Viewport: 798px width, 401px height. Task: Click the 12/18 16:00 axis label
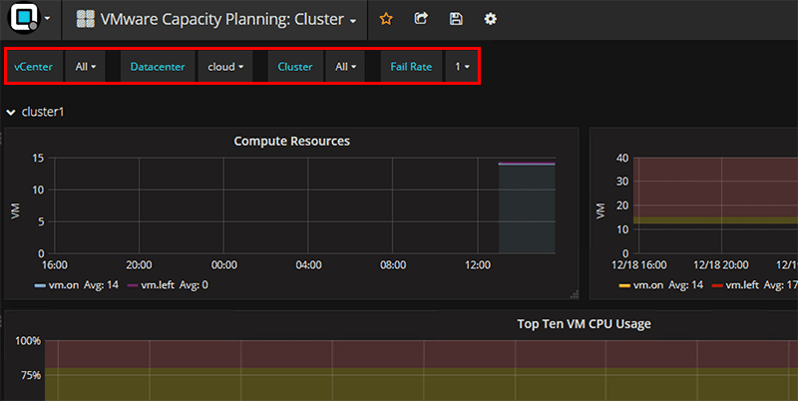point(639,265)
